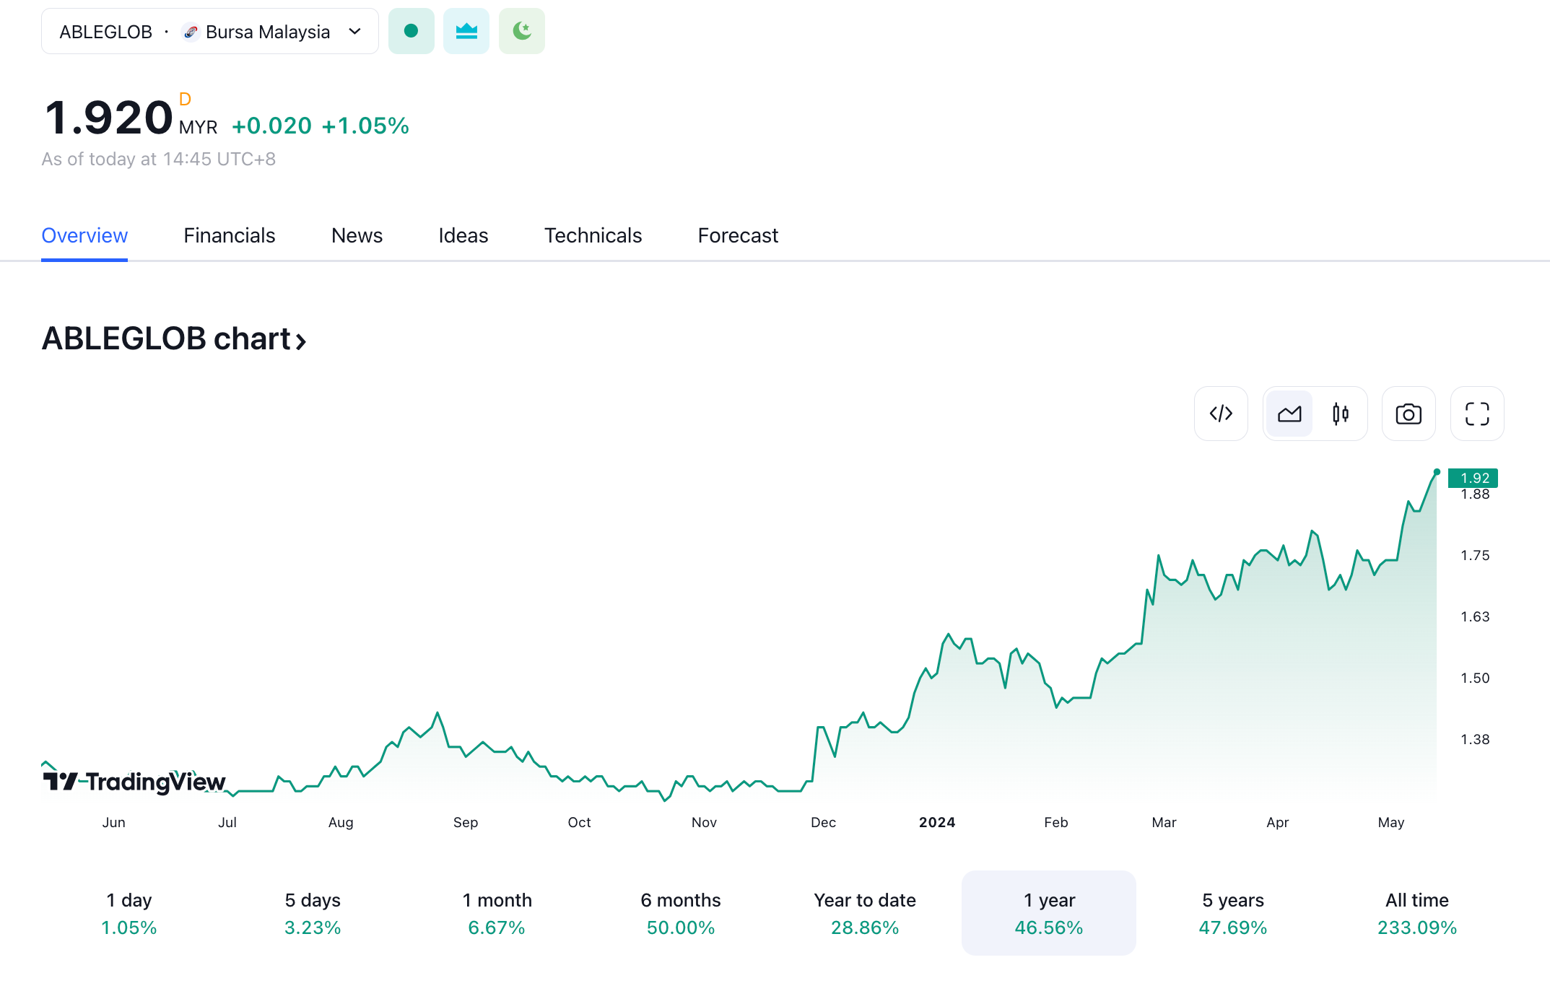Image resolution: width=1550 pixels, height=991 pixels.
Task: Click the embed code icon
Action: (1221, 414)
